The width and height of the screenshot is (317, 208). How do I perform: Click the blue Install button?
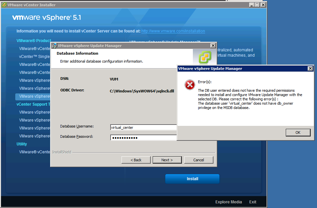(x=192, y=179)
